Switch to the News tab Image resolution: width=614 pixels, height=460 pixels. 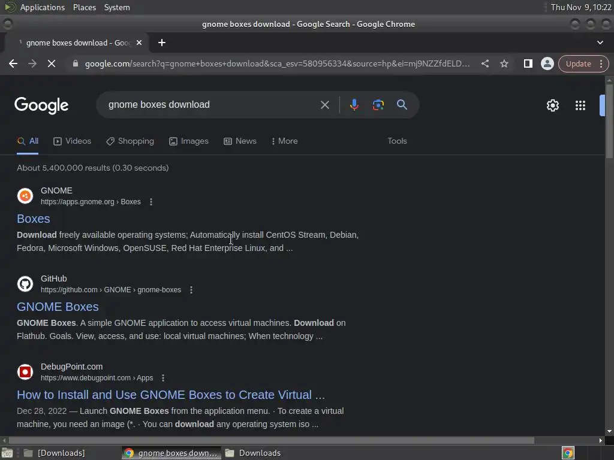(x=240, y=141)
